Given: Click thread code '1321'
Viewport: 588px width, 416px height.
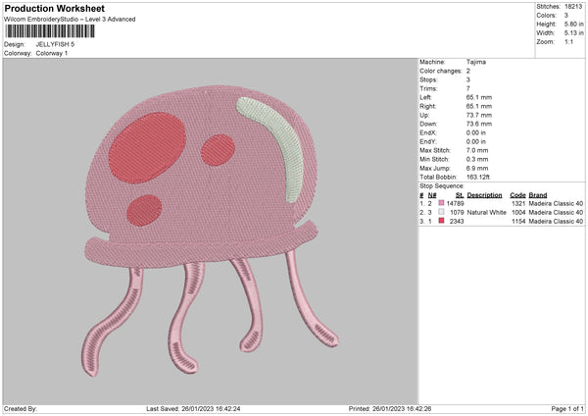Looking at the screenshot, I should (518, 203).
